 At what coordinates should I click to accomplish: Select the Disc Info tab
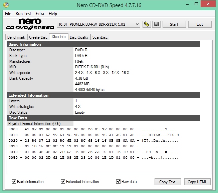pos(59,37)
